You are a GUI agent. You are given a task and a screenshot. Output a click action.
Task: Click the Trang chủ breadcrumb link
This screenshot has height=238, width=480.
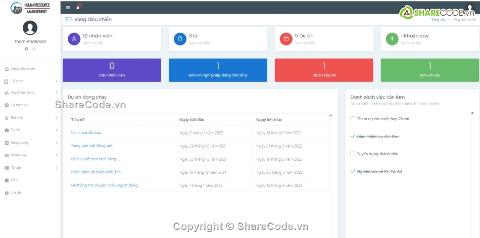(x=439, y=20)
